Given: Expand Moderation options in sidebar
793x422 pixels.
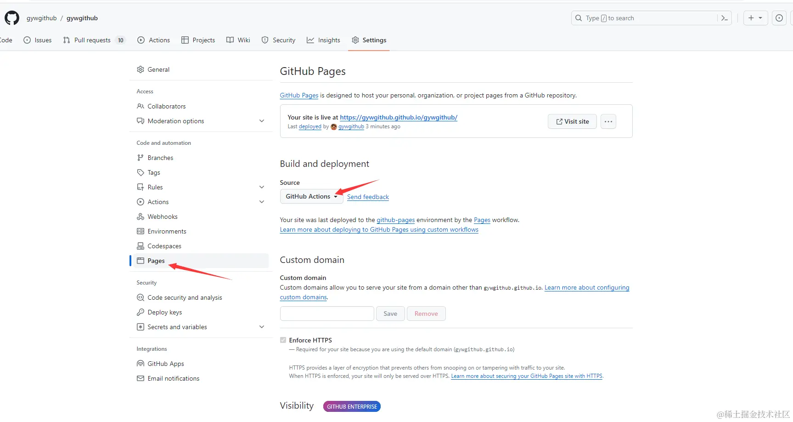Looking at the screenshot, I should pos(262,121).
